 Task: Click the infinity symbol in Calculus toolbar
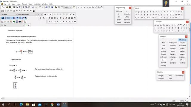point(46,18)
